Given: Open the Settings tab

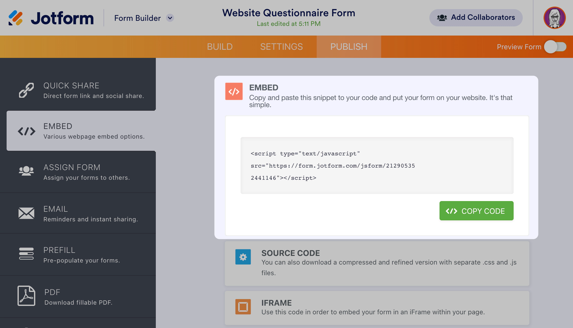Looking at the screenshot, I should 281,47.
